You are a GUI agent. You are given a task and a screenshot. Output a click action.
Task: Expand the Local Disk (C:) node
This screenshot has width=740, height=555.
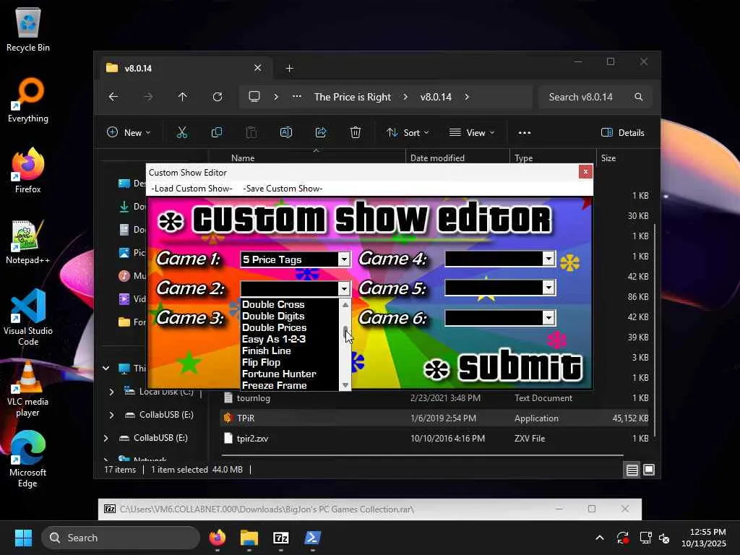click(111, 392)
